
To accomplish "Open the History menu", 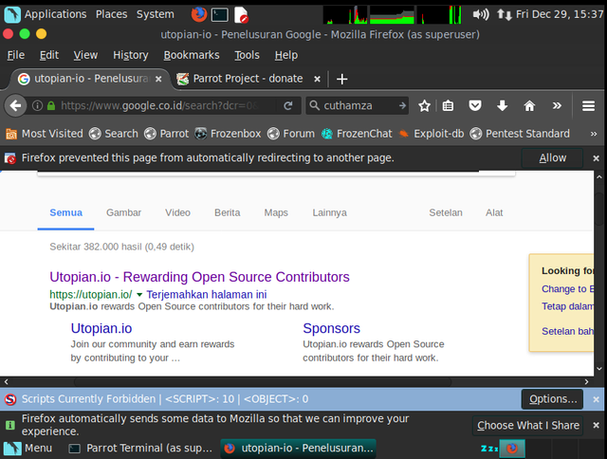I will click(x=131, y=55).
